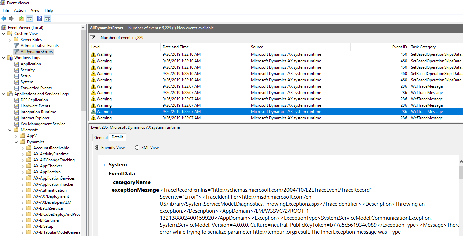Collapse Applications and Services Logs node
This screenshot has width=463, height=236.
pyautogui.click(x=4, y=94)
